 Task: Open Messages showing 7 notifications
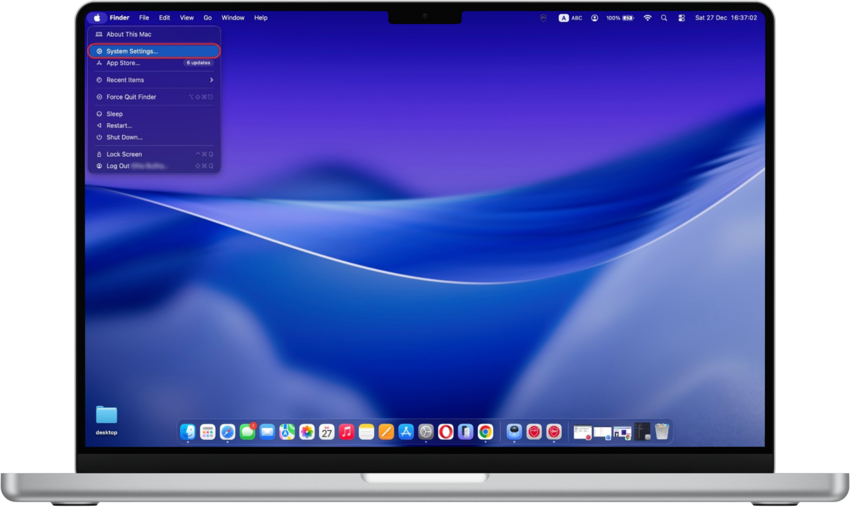[x=248, y=432]
